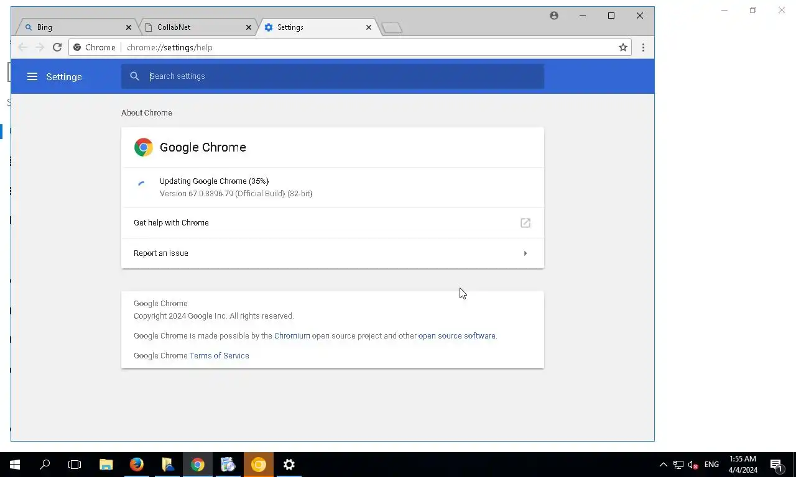
Task: Open Get help with Chrome
Action: (333, 223)
